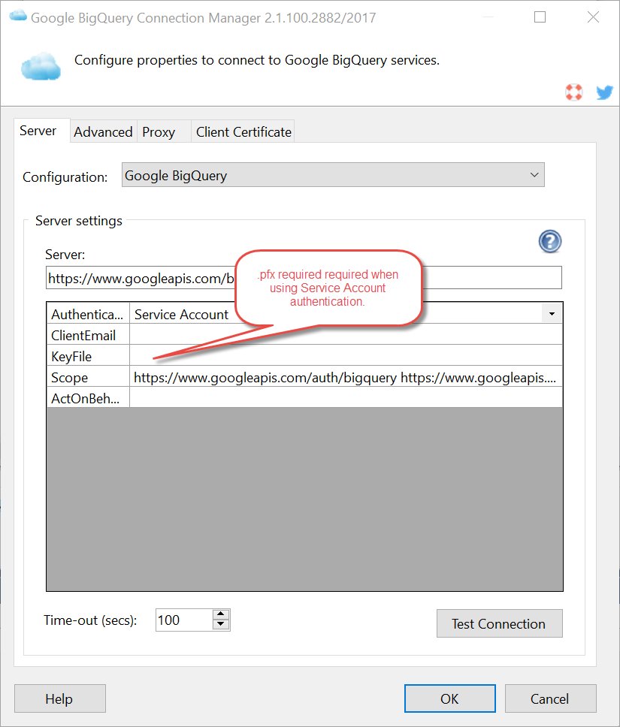Cancel the connection manager dialog
Screen dimensions: 620x727
pos(550,698)
